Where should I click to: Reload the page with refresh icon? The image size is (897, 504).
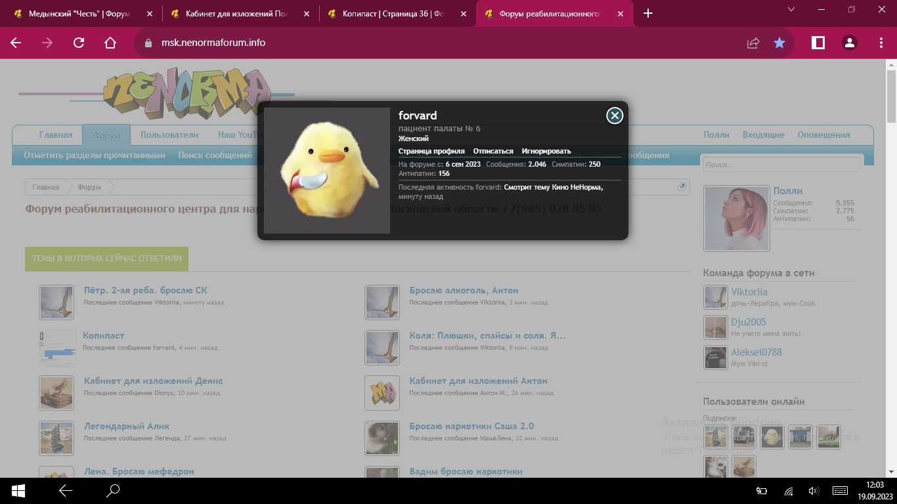[79, 43]
